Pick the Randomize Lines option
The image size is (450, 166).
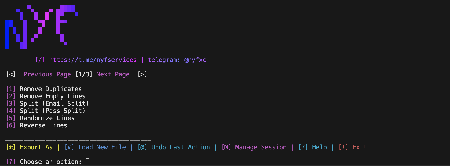tap(47, 118)
